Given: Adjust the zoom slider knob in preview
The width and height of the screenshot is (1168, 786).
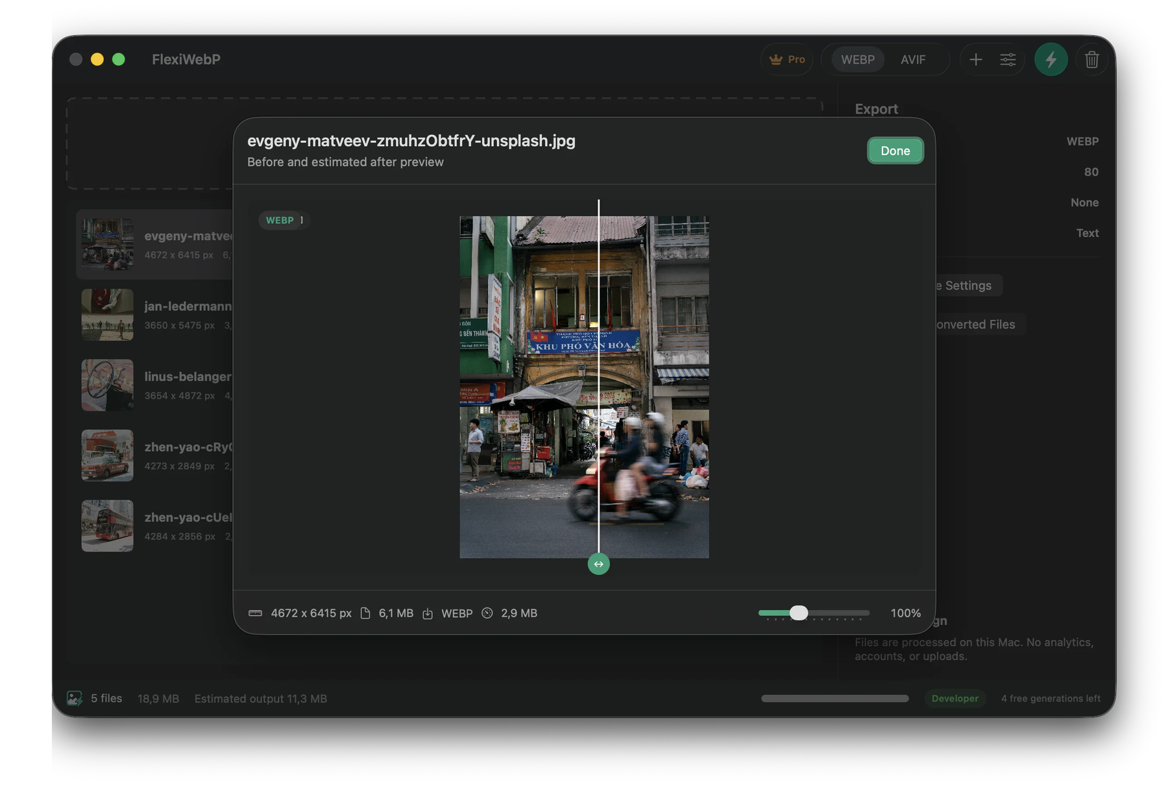Looking at the screenshot, I should pyautogui.click(x=799, y=613).
